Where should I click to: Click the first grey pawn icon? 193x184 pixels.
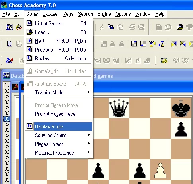pyautogui.click(x=113, y=44)
